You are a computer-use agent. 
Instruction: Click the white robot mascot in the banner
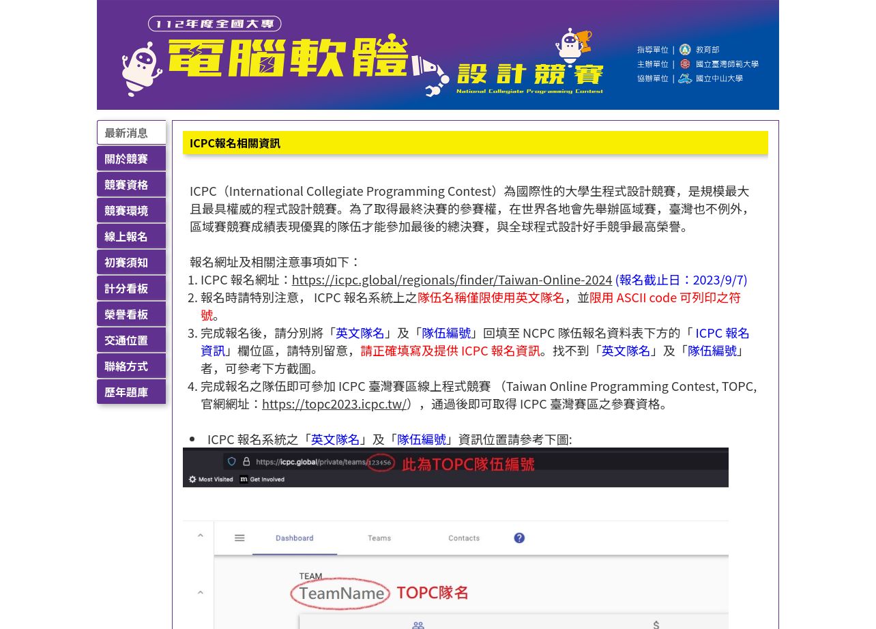[142, 68]
